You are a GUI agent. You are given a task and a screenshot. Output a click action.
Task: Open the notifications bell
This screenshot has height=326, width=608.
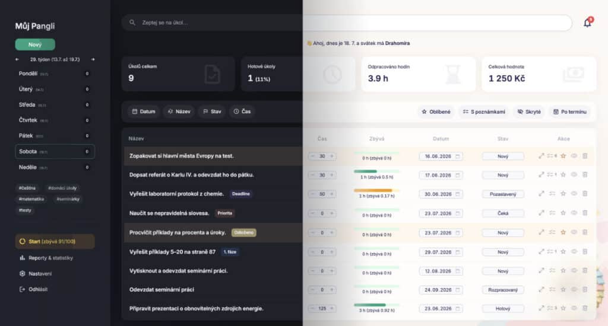click(587, 23)
